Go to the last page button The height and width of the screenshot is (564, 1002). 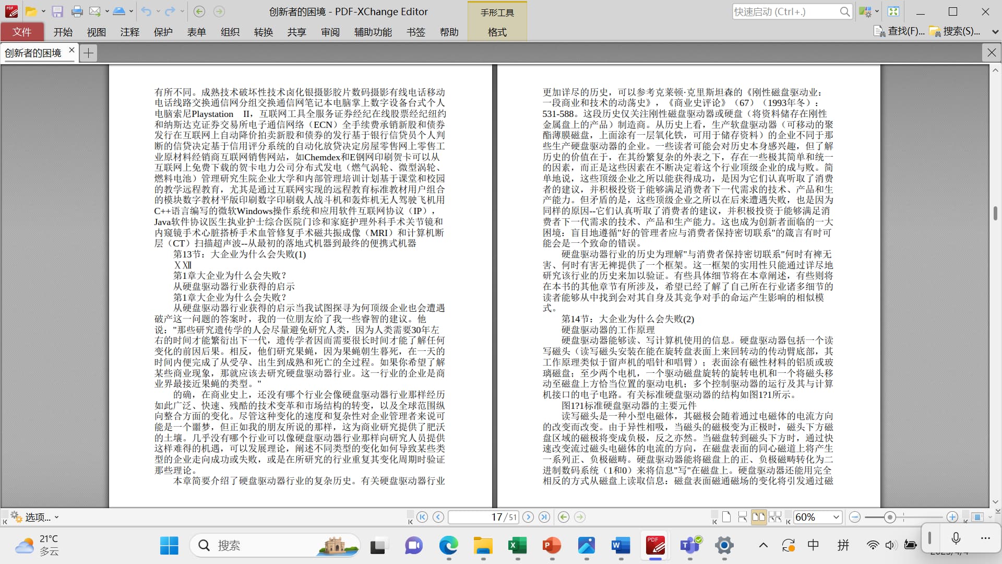click(544, 517)
